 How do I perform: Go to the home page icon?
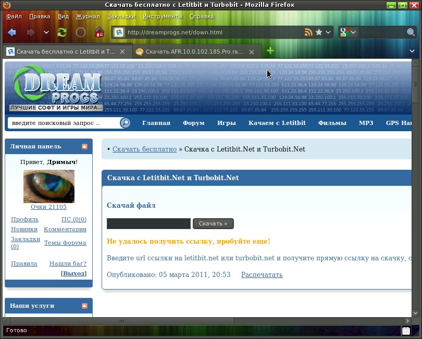(100, 32)
